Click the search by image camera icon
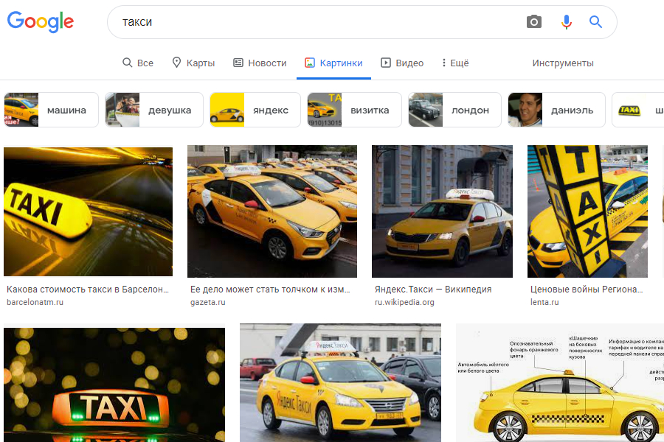664x442 pixels. (533, 22)
